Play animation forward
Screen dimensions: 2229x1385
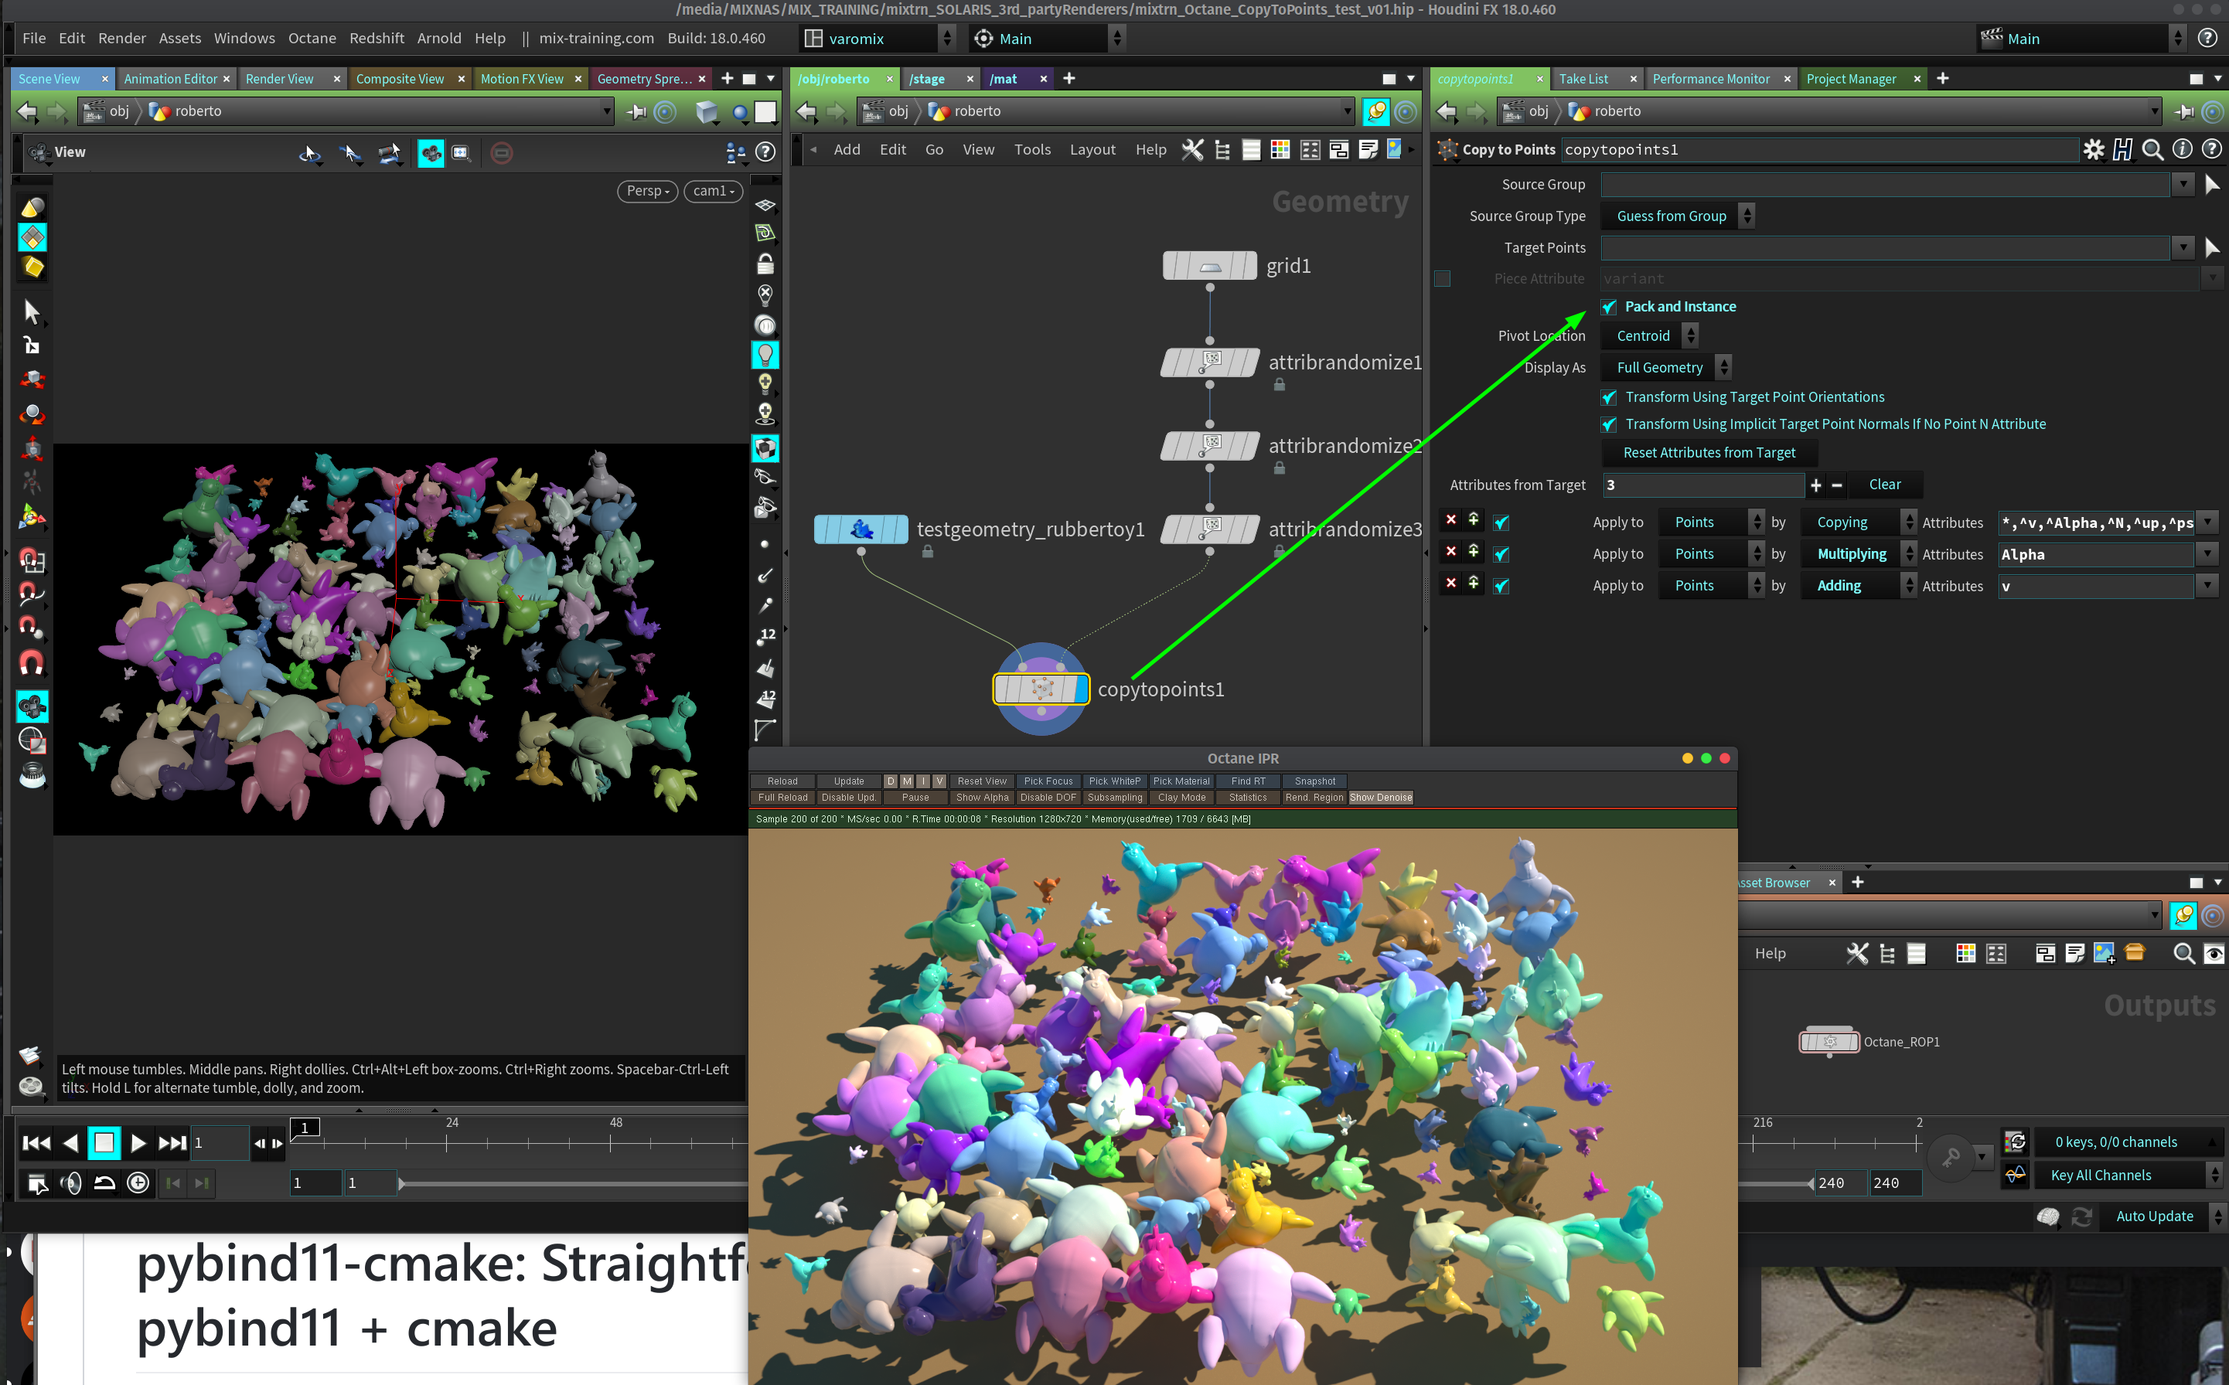tap(138, 1142)
